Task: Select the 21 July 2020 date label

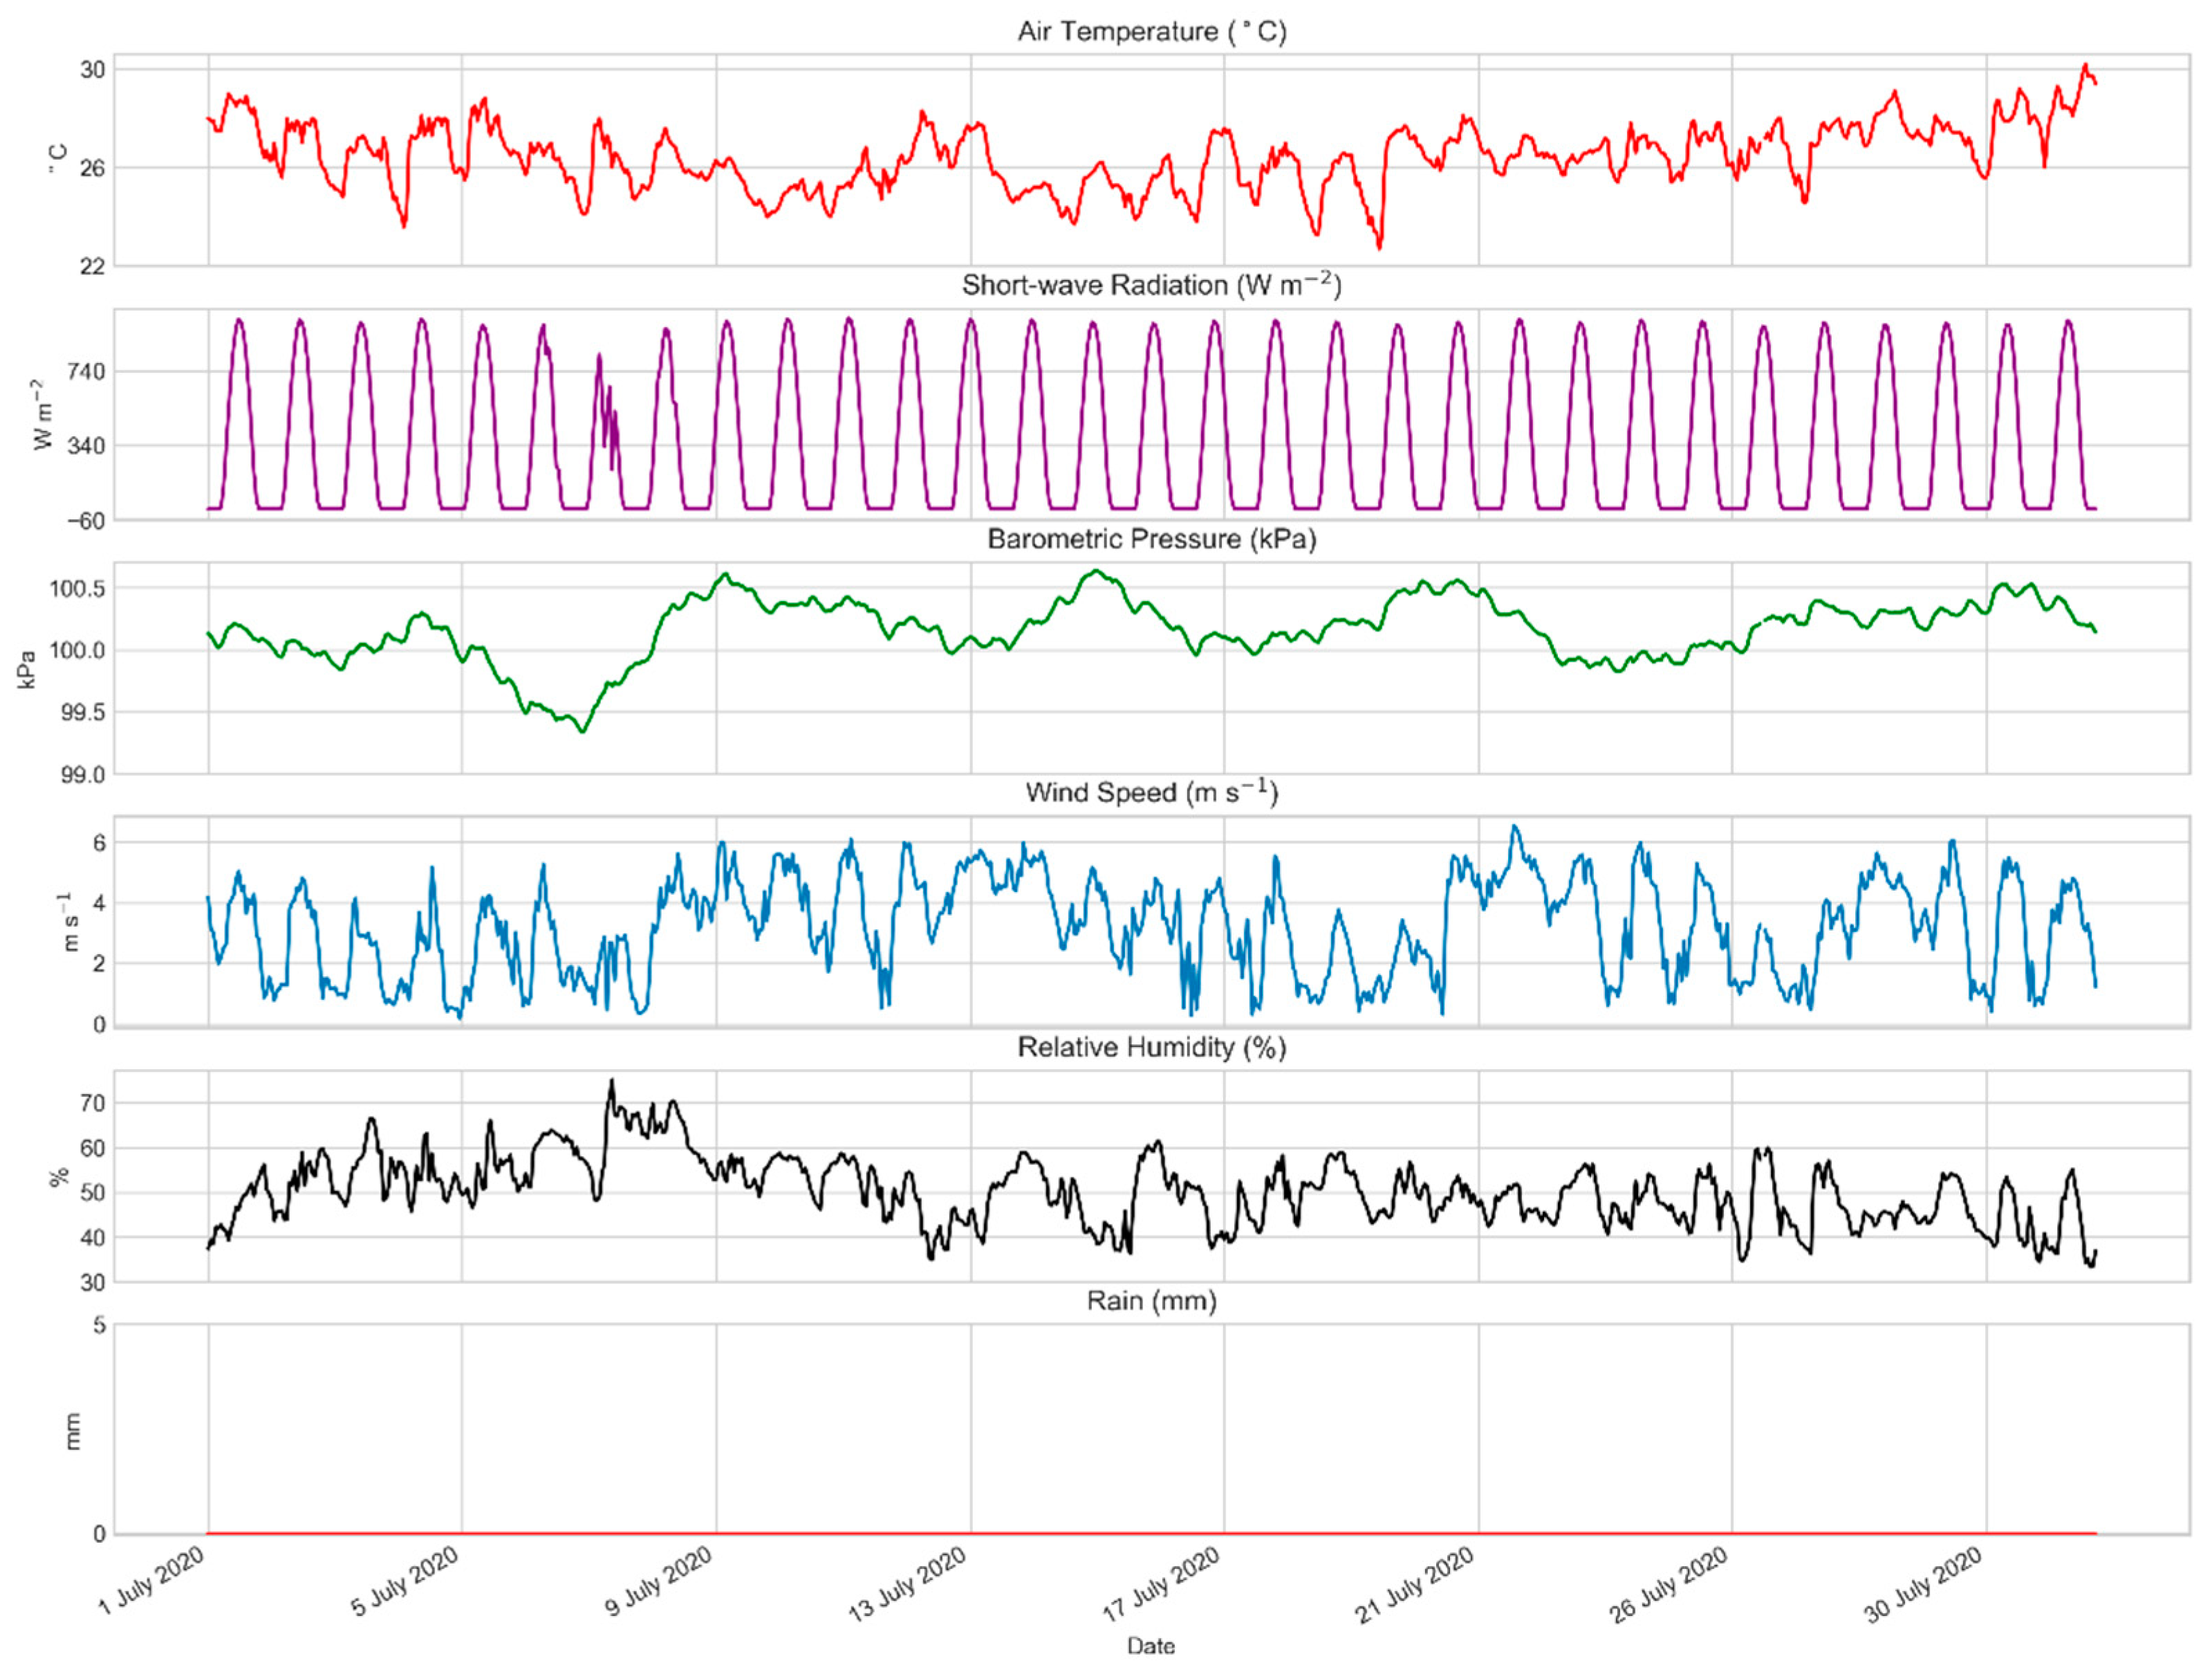Action: pos(1416,1583)
